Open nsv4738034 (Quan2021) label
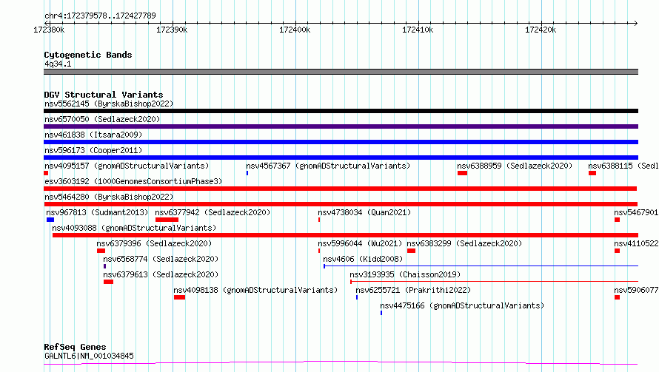659x372 pixels. (x=364, y=212)
